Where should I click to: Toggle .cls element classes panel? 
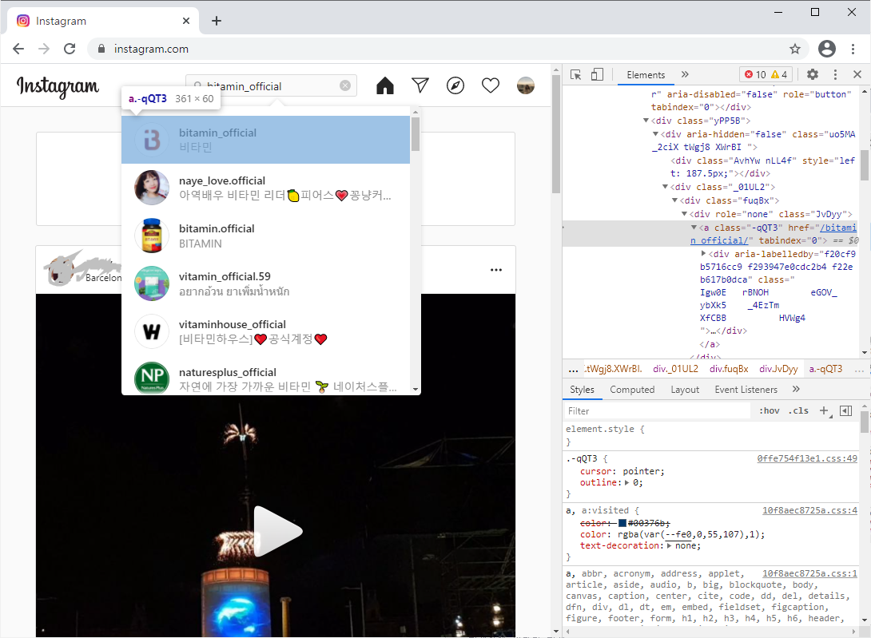coord(799,411)
